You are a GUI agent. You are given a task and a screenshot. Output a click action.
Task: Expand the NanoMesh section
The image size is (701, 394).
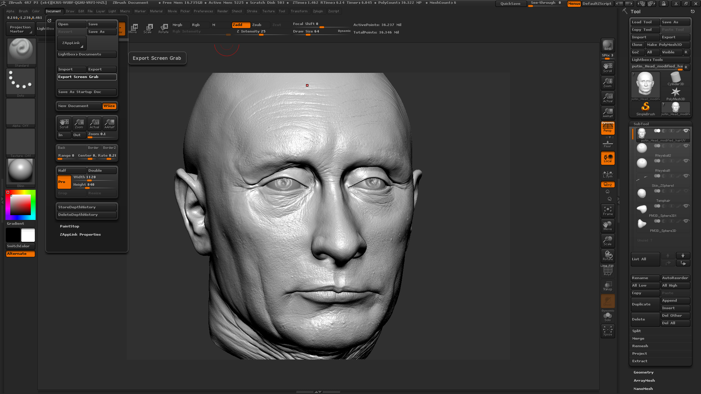pos(643,389)
